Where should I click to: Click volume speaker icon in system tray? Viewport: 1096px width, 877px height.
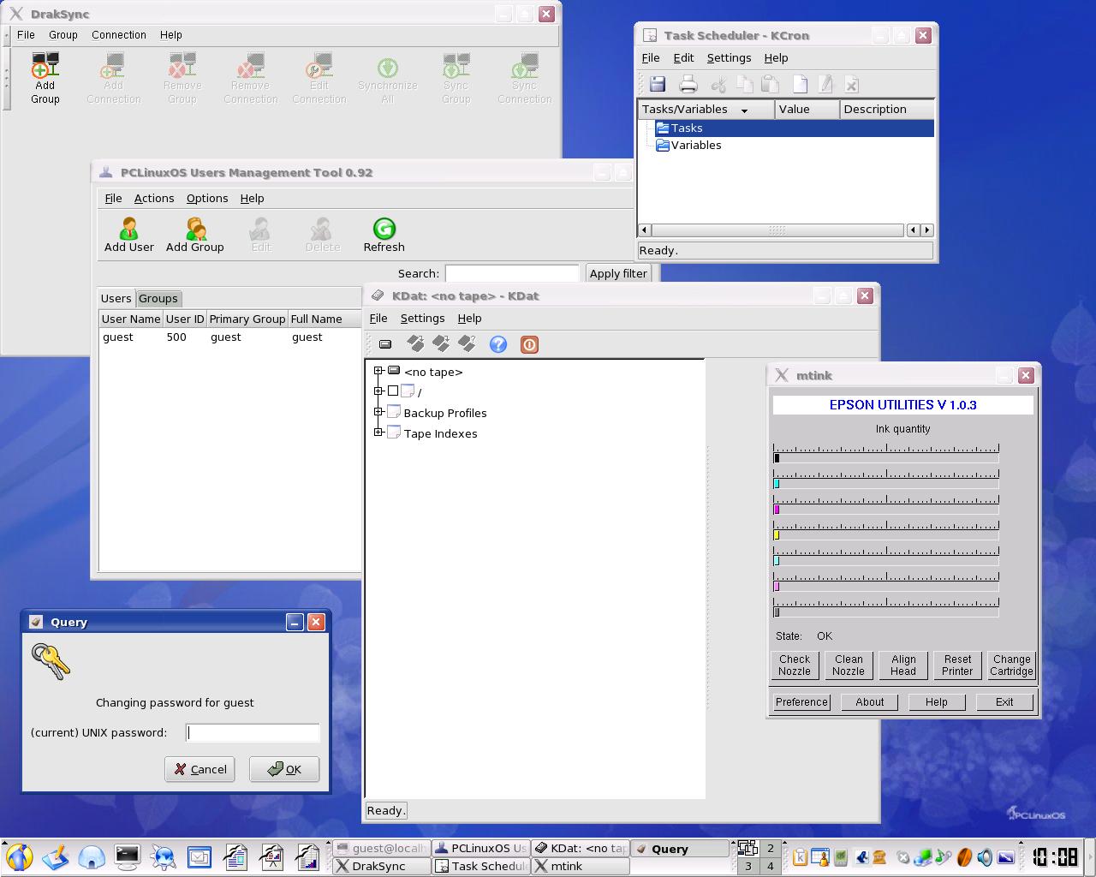coord(986,856)
